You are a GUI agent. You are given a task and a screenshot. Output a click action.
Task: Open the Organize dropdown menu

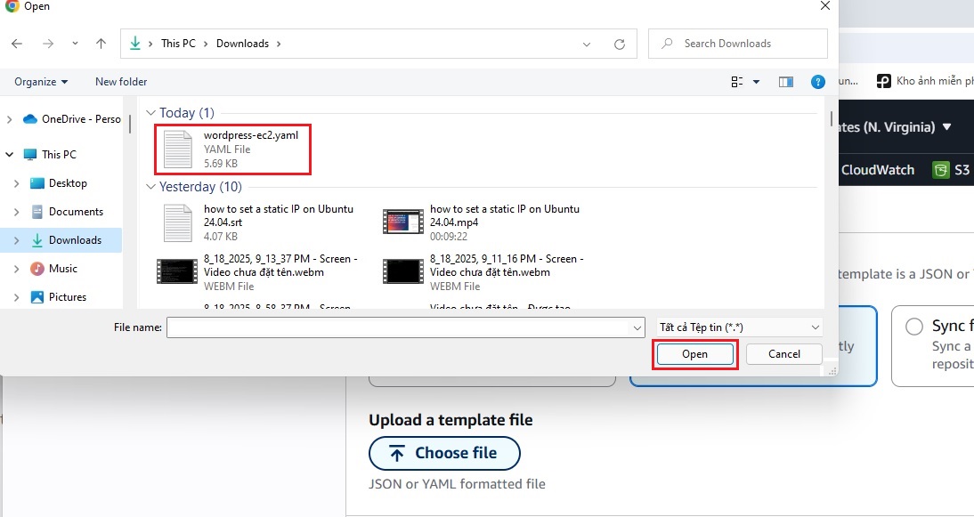point(41,82)
